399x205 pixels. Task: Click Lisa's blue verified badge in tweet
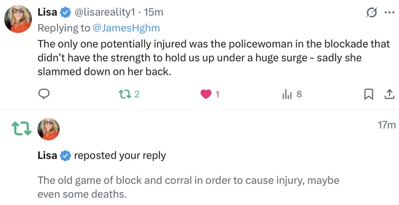(66, 12)
